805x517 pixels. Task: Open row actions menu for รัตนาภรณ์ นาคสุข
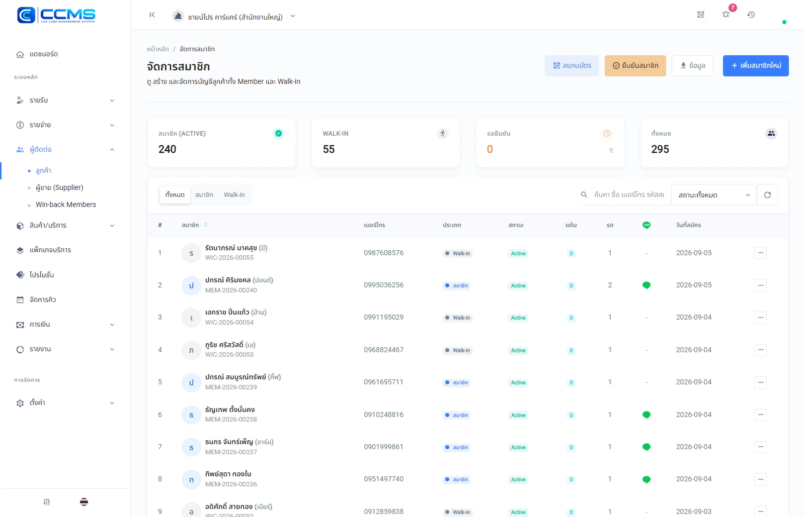tap(761, 253)
